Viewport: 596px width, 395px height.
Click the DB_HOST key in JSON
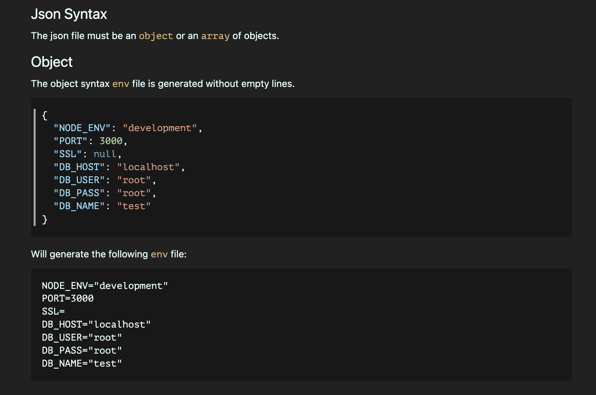click(79, 167)
